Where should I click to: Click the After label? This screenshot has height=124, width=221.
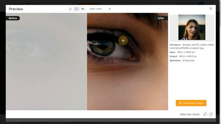tap(161, 18)
